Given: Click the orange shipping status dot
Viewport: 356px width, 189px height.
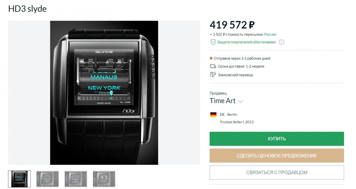Looking at the screenshot, I should 211,58.
